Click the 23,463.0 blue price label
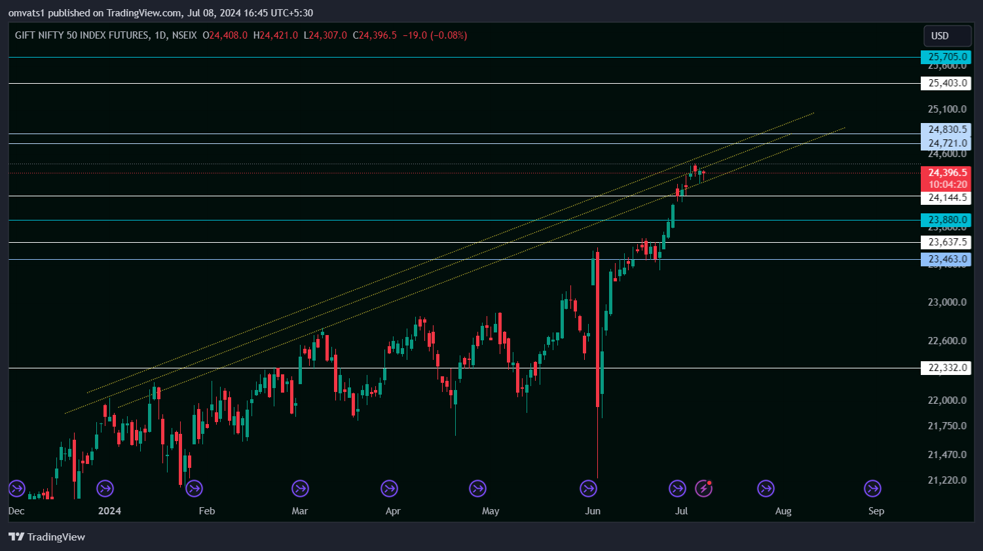Viewport: 983px width, 551px height. 946,259
